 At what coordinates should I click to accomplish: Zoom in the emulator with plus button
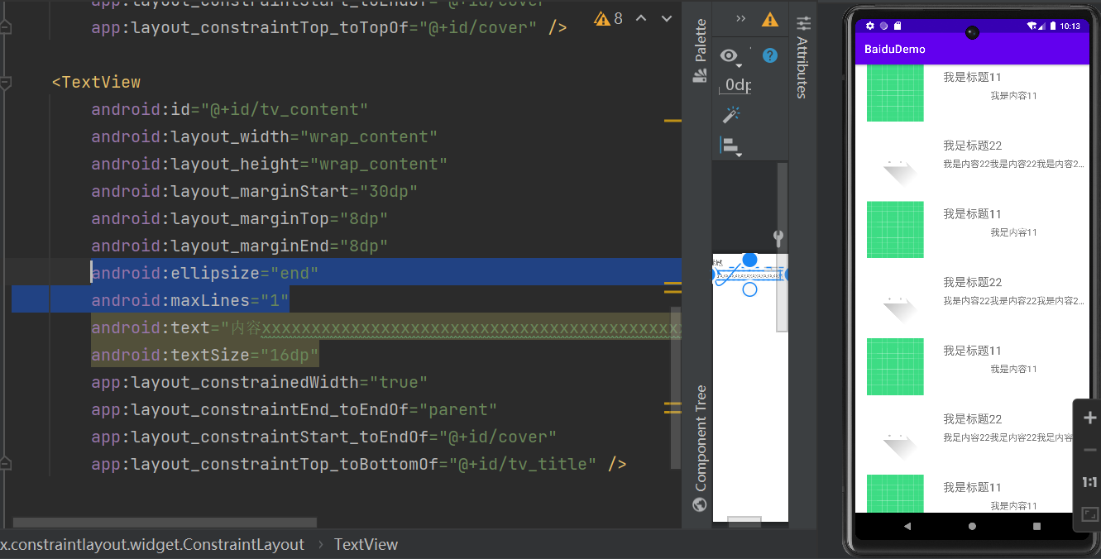point(1089,418)
